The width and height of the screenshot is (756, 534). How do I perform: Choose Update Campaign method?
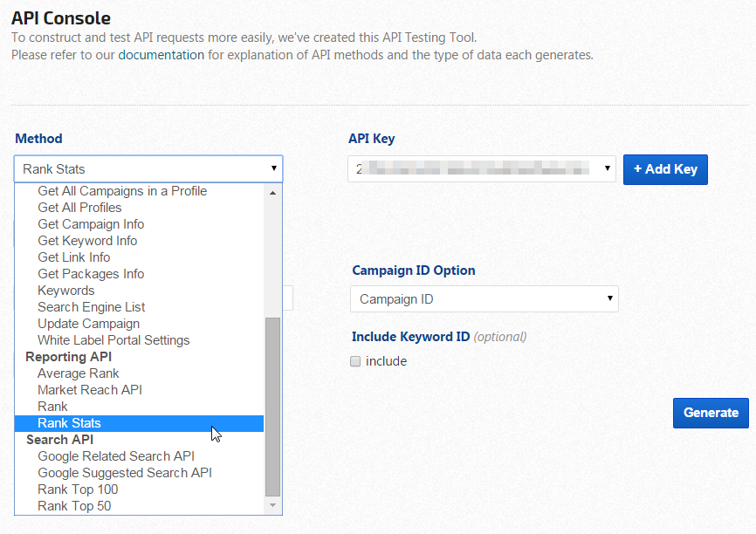pyautogui.click(x=88, y=324)
